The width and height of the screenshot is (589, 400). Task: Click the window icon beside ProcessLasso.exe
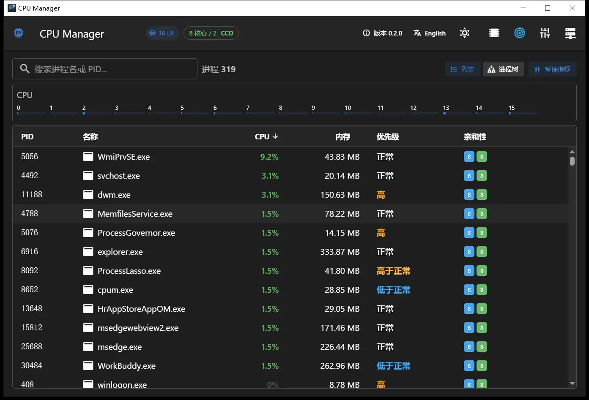(x=88, y=271)
